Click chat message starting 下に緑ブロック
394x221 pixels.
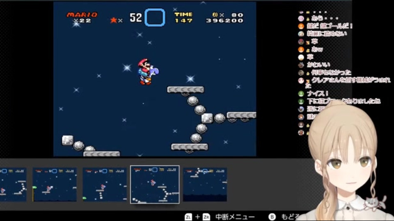(x=344, y=101)
